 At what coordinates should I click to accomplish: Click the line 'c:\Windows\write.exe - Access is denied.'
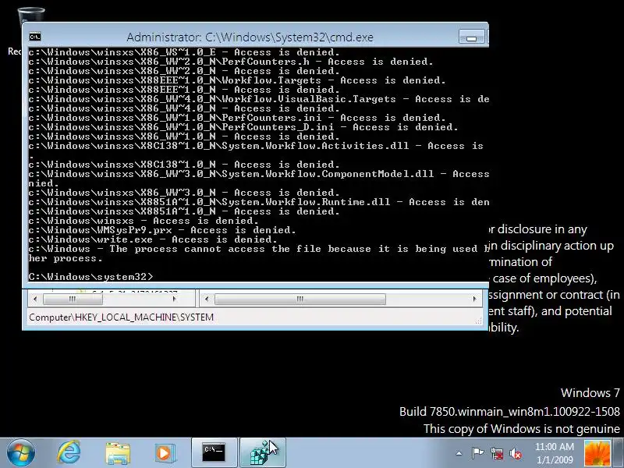tap(153, 239)
